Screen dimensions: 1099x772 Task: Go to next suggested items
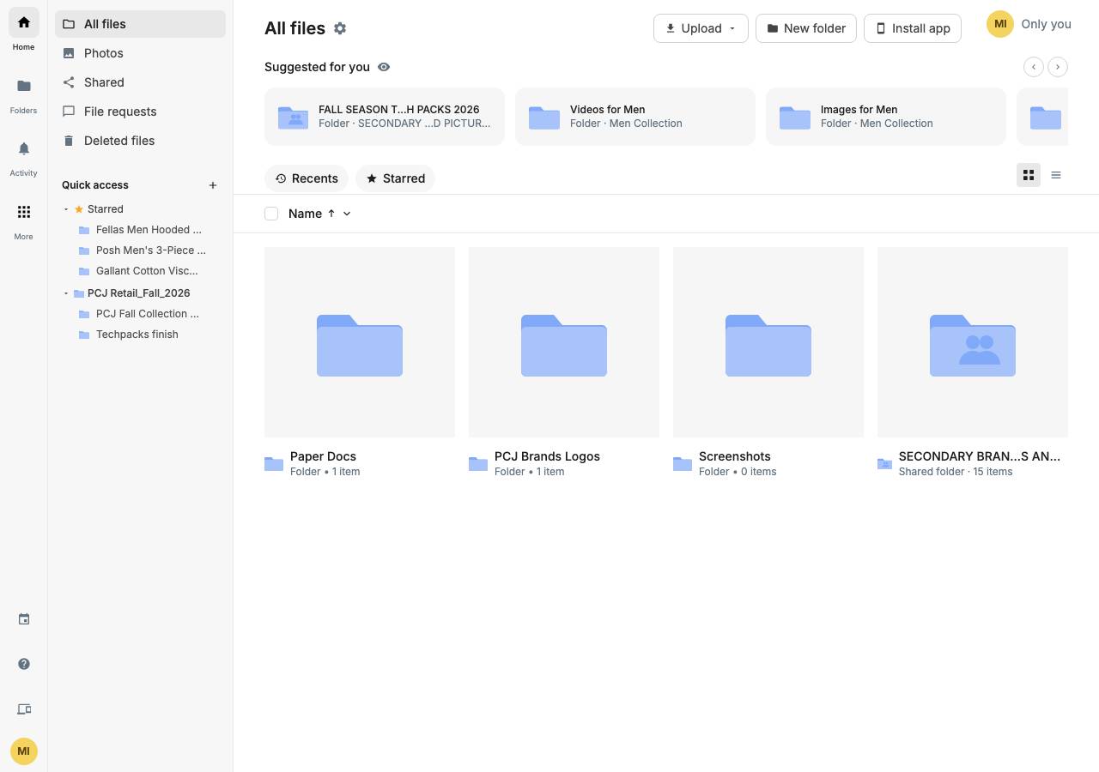pyautogui.click(x=1058, y=66)
